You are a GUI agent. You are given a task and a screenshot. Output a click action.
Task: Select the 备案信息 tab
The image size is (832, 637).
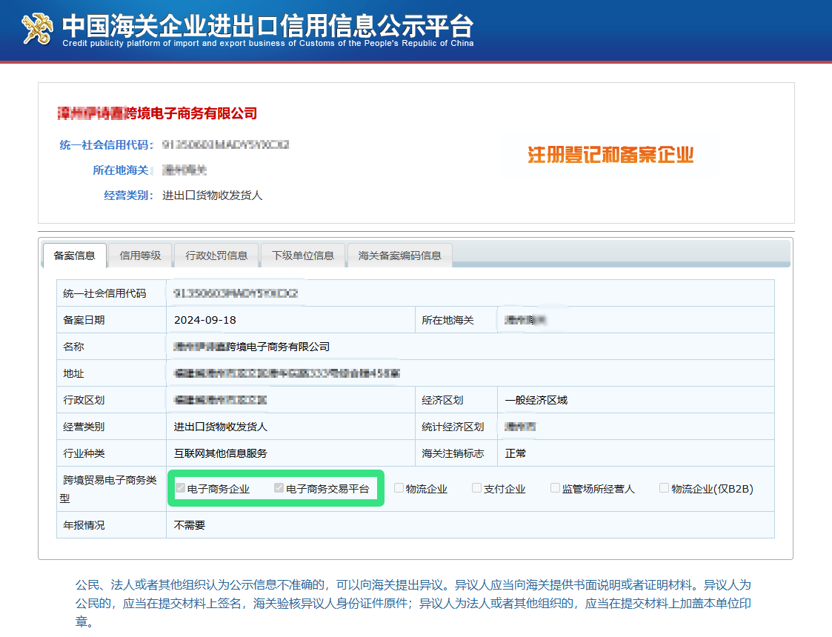tap(74, 256)
